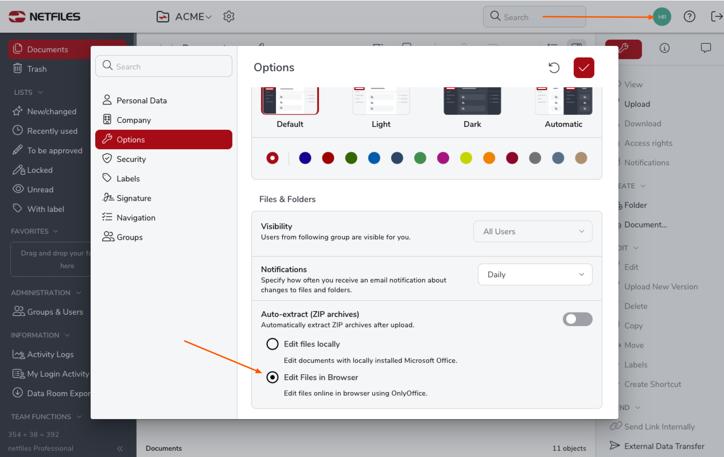
Task: Select Edit files locally radio button
Action: click(x=273, y=344)
